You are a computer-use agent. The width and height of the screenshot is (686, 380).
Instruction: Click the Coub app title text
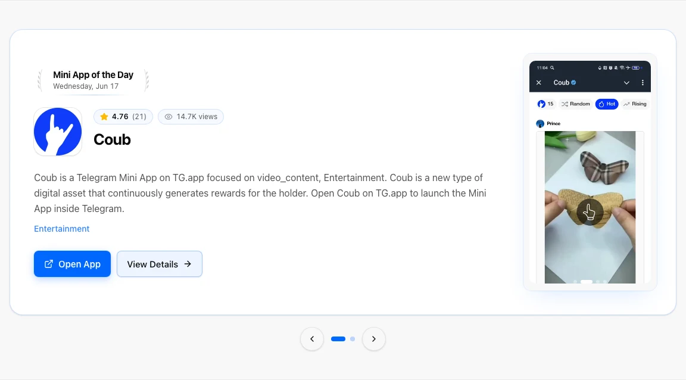[x=112, y=139]
